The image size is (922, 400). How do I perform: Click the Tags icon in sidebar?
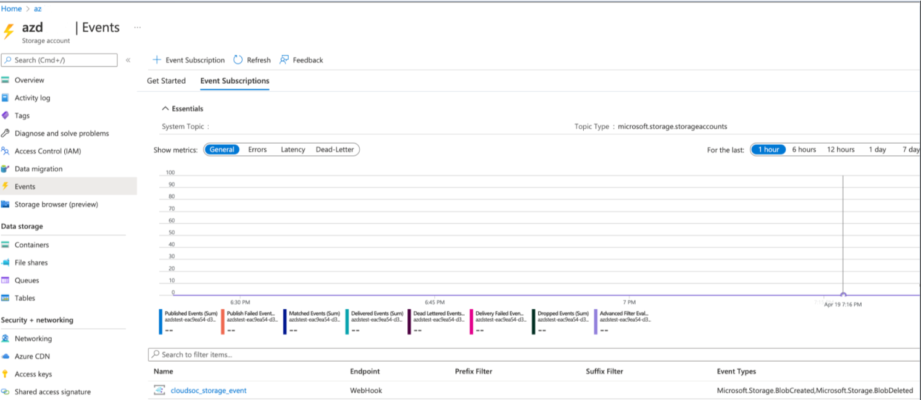[x=6, y=116]
